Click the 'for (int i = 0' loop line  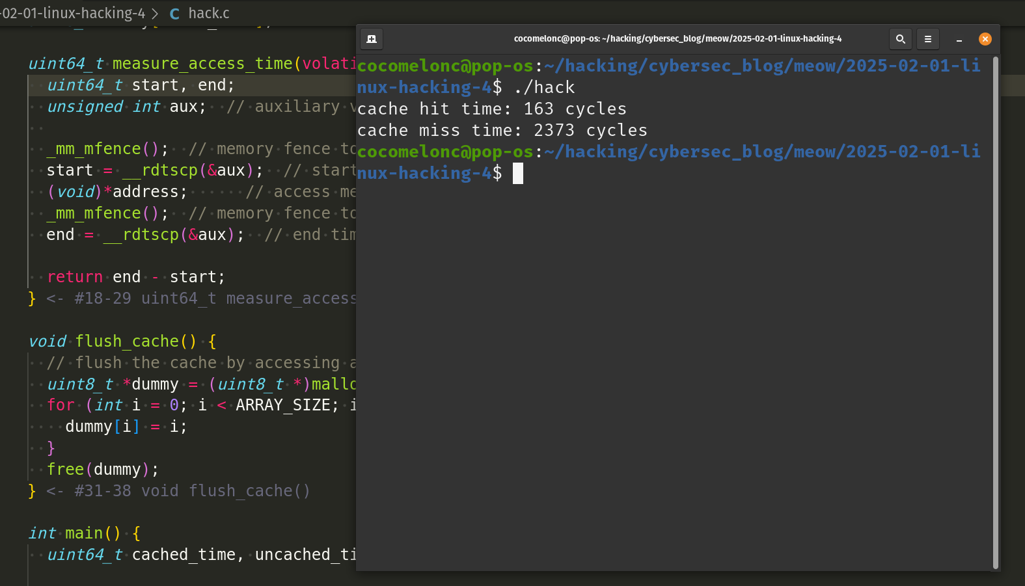tap(202, 405)
